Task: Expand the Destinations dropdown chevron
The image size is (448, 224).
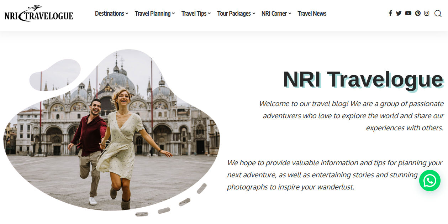Action: pos(127,14)
